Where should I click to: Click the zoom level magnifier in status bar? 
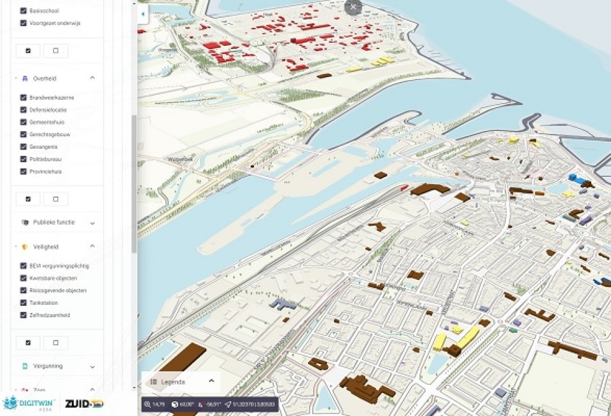tap(147, 404)
